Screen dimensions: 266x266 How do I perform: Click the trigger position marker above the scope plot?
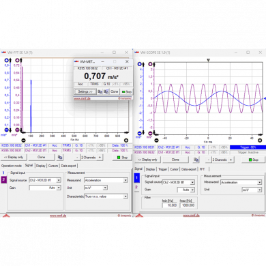[x=208, y=60]
